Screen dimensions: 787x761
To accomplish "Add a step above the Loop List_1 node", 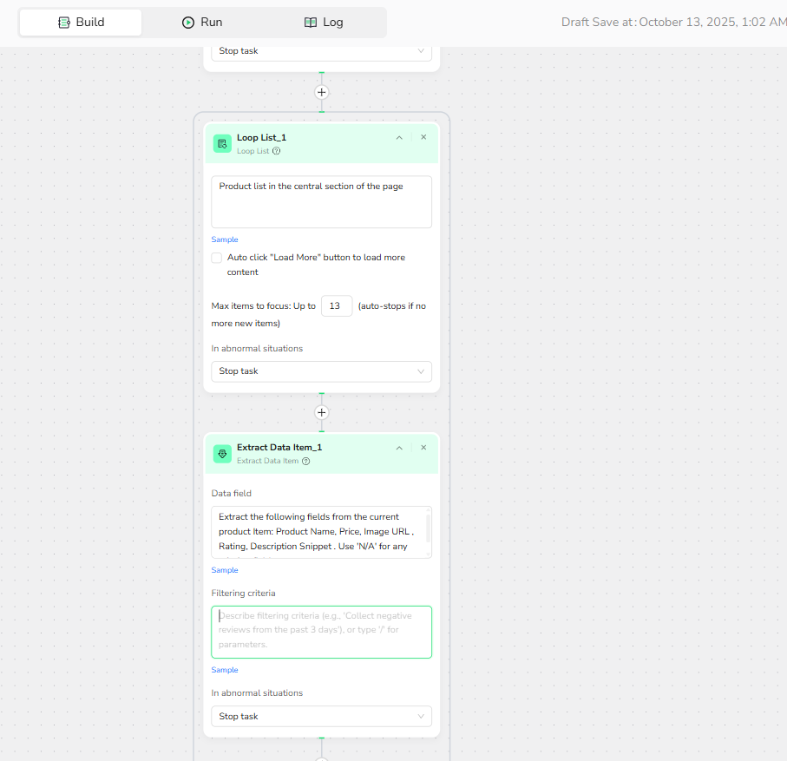I will 321,92.
